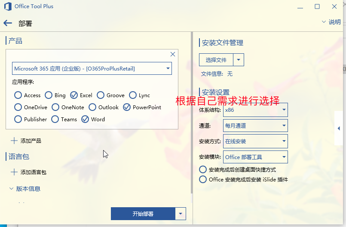
Task: Enable the OneNote application
Action: [55, 107]
